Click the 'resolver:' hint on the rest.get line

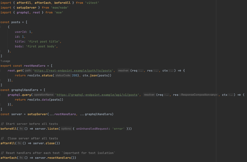123,70
